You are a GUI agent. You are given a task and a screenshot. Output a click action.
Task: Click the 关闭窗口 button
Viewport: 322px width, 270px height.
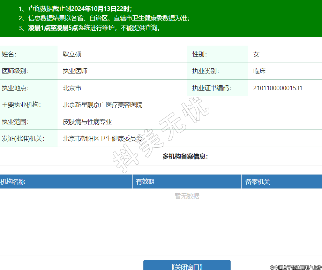187,267
